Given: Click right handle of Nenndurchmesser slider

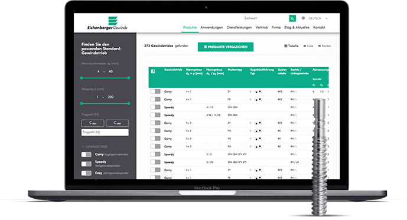Looking at the screenshot, I should tap(129, 78).
